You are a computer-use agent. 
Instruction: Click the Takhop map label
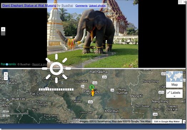[x=77, y=101]
